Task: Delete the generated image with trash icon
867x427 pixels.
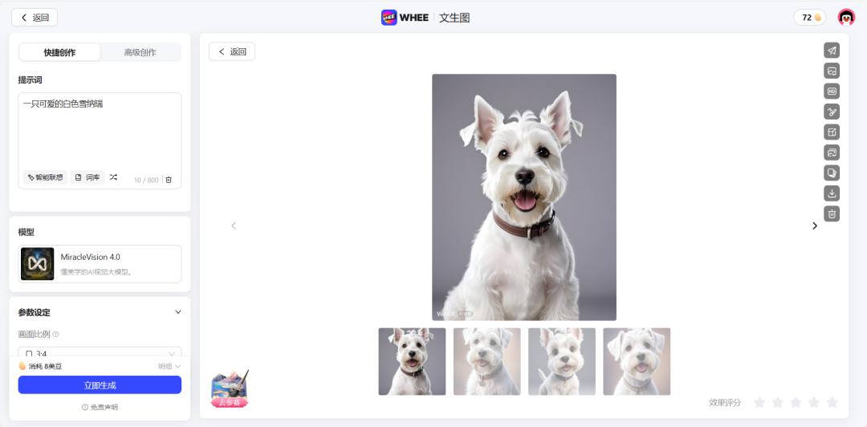Action: [x=832, y=213]
